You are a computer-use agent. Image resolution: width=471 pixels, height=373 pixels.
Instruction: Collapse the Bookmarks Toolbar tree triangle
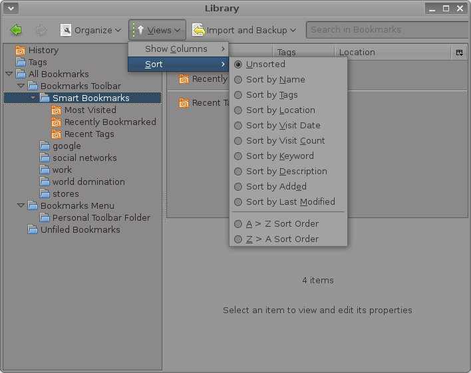[x=21, y=86]
